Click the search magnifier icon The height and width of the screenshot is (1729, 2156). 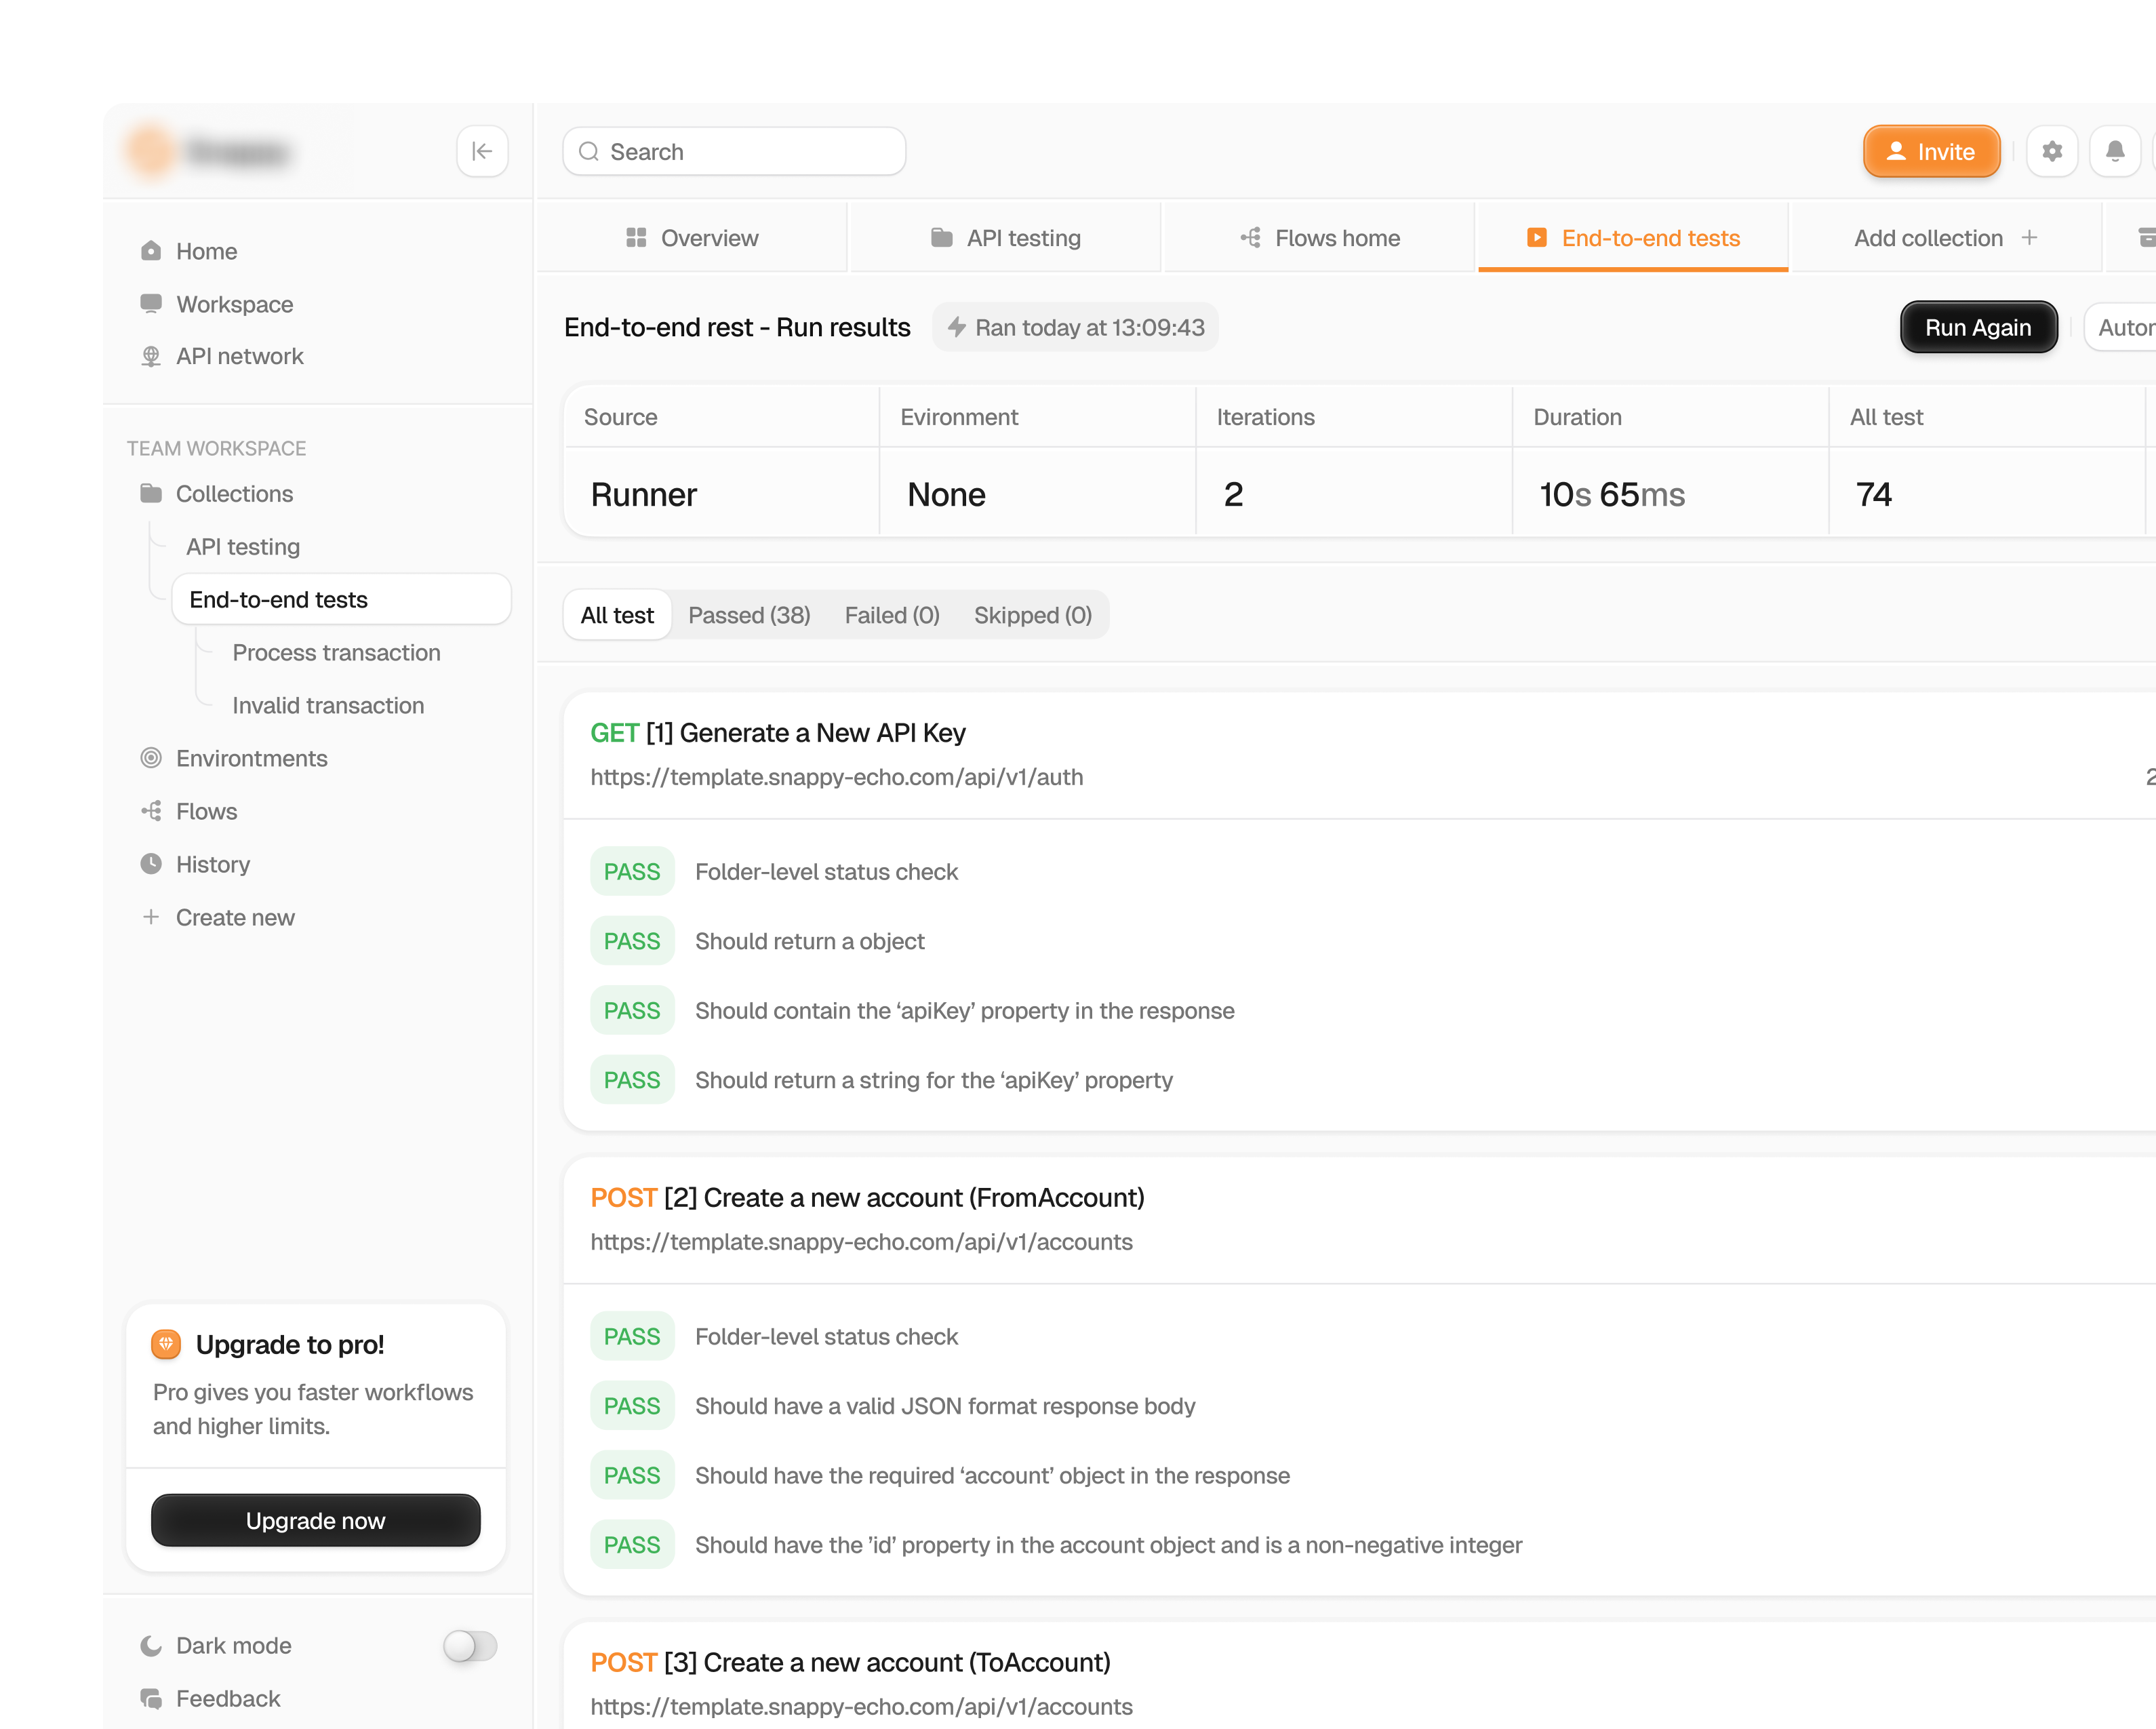pyautogui.click(x=589, y=151)
